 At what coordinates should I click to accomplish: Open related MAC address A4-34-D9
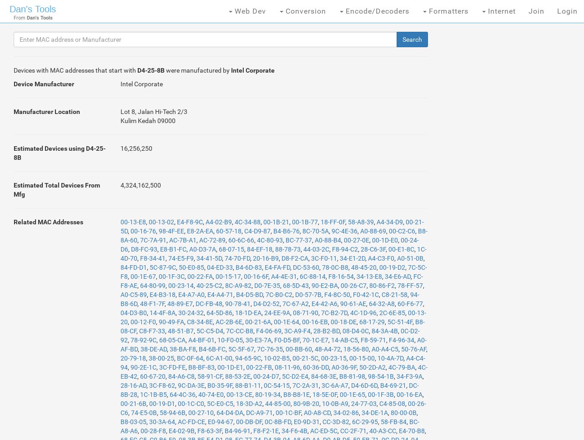[390, 222]
